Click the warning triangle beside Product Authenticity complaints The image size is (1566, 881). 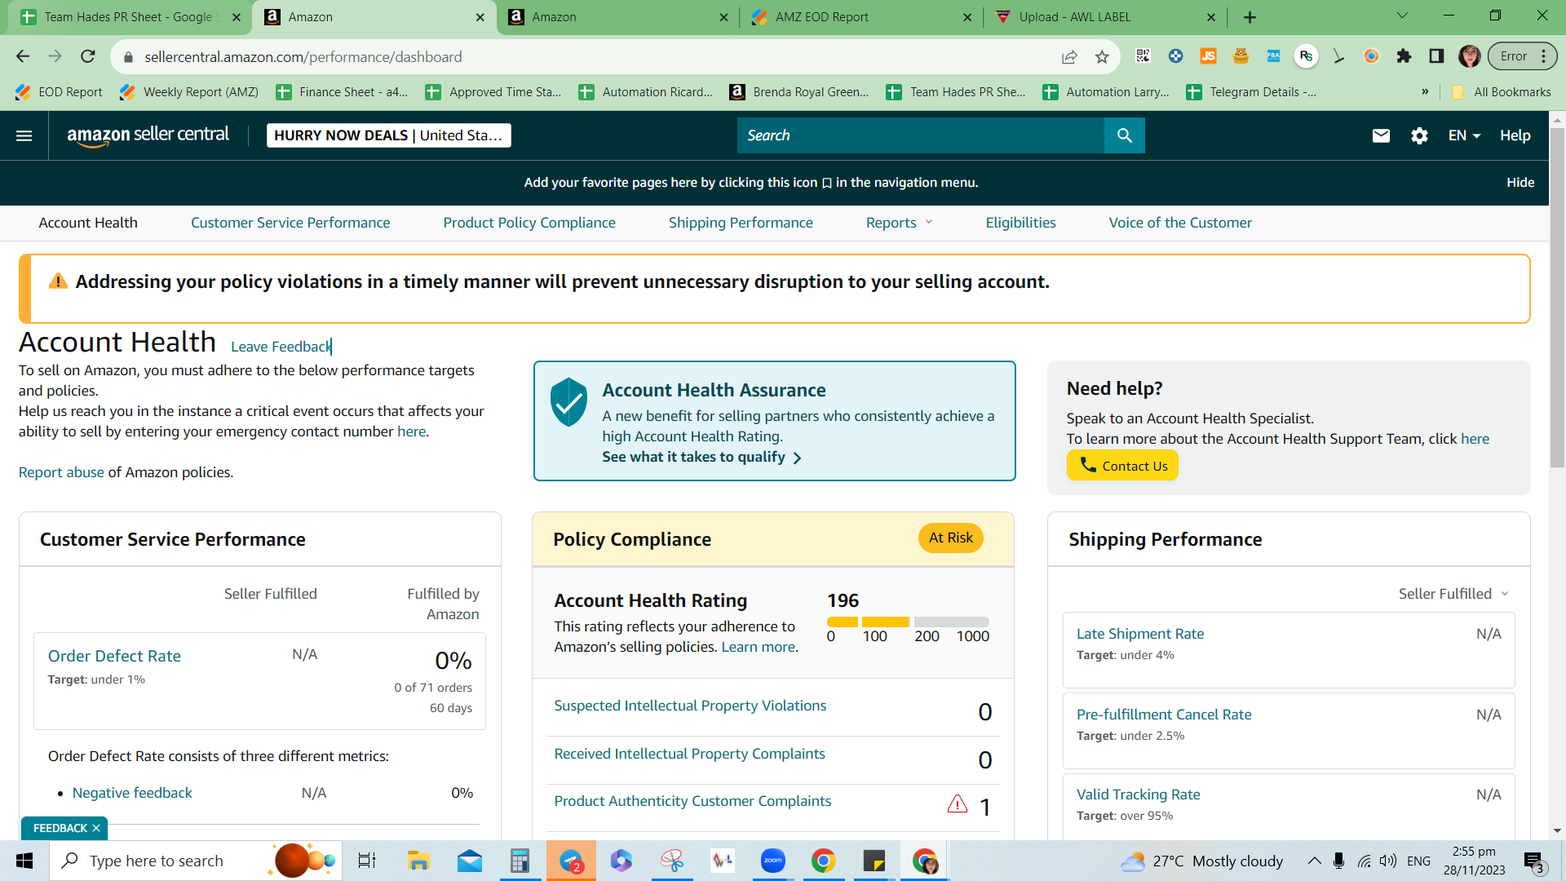(x=958, y=804)
